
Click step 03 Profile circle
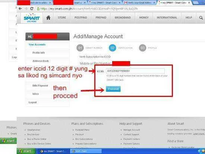(142, 48)
